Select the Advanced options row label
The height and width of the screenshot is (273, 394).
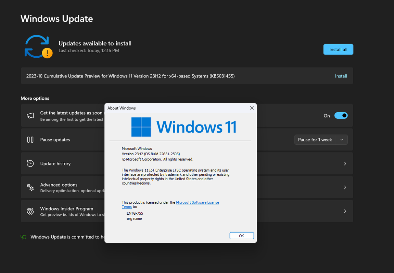tap(59, 185)
